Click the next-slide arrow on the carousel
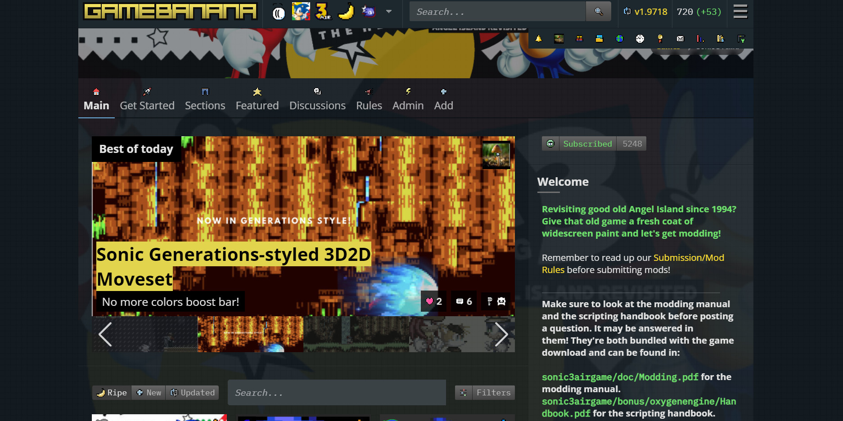 coord(502,334)
